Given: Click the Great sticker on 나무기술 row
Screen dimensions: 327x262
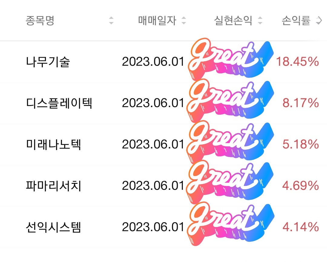Looking at the screenshot, I should coord(230,59).
